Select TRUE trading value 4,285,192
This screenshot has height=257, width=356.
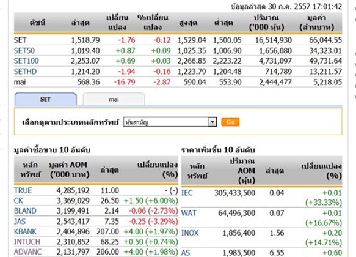[73, 190]
